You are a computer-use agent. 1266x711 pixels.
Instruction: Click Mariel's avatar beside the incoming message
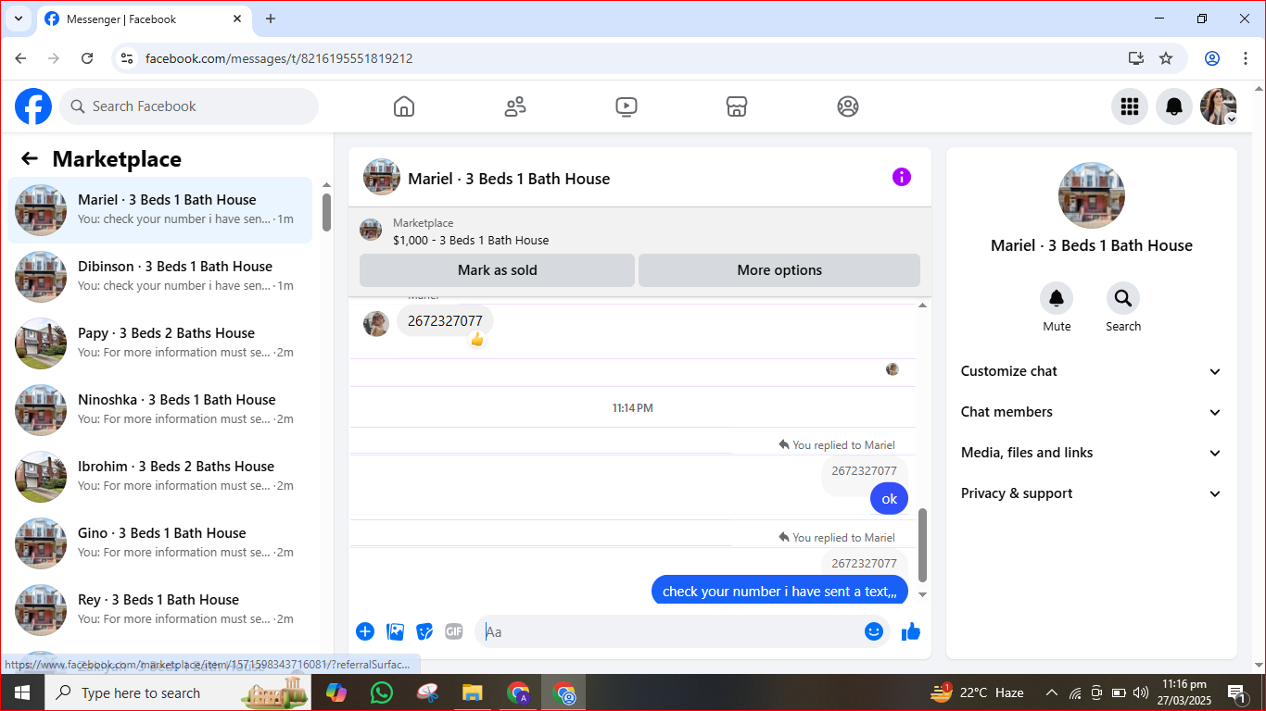[376, 323]
